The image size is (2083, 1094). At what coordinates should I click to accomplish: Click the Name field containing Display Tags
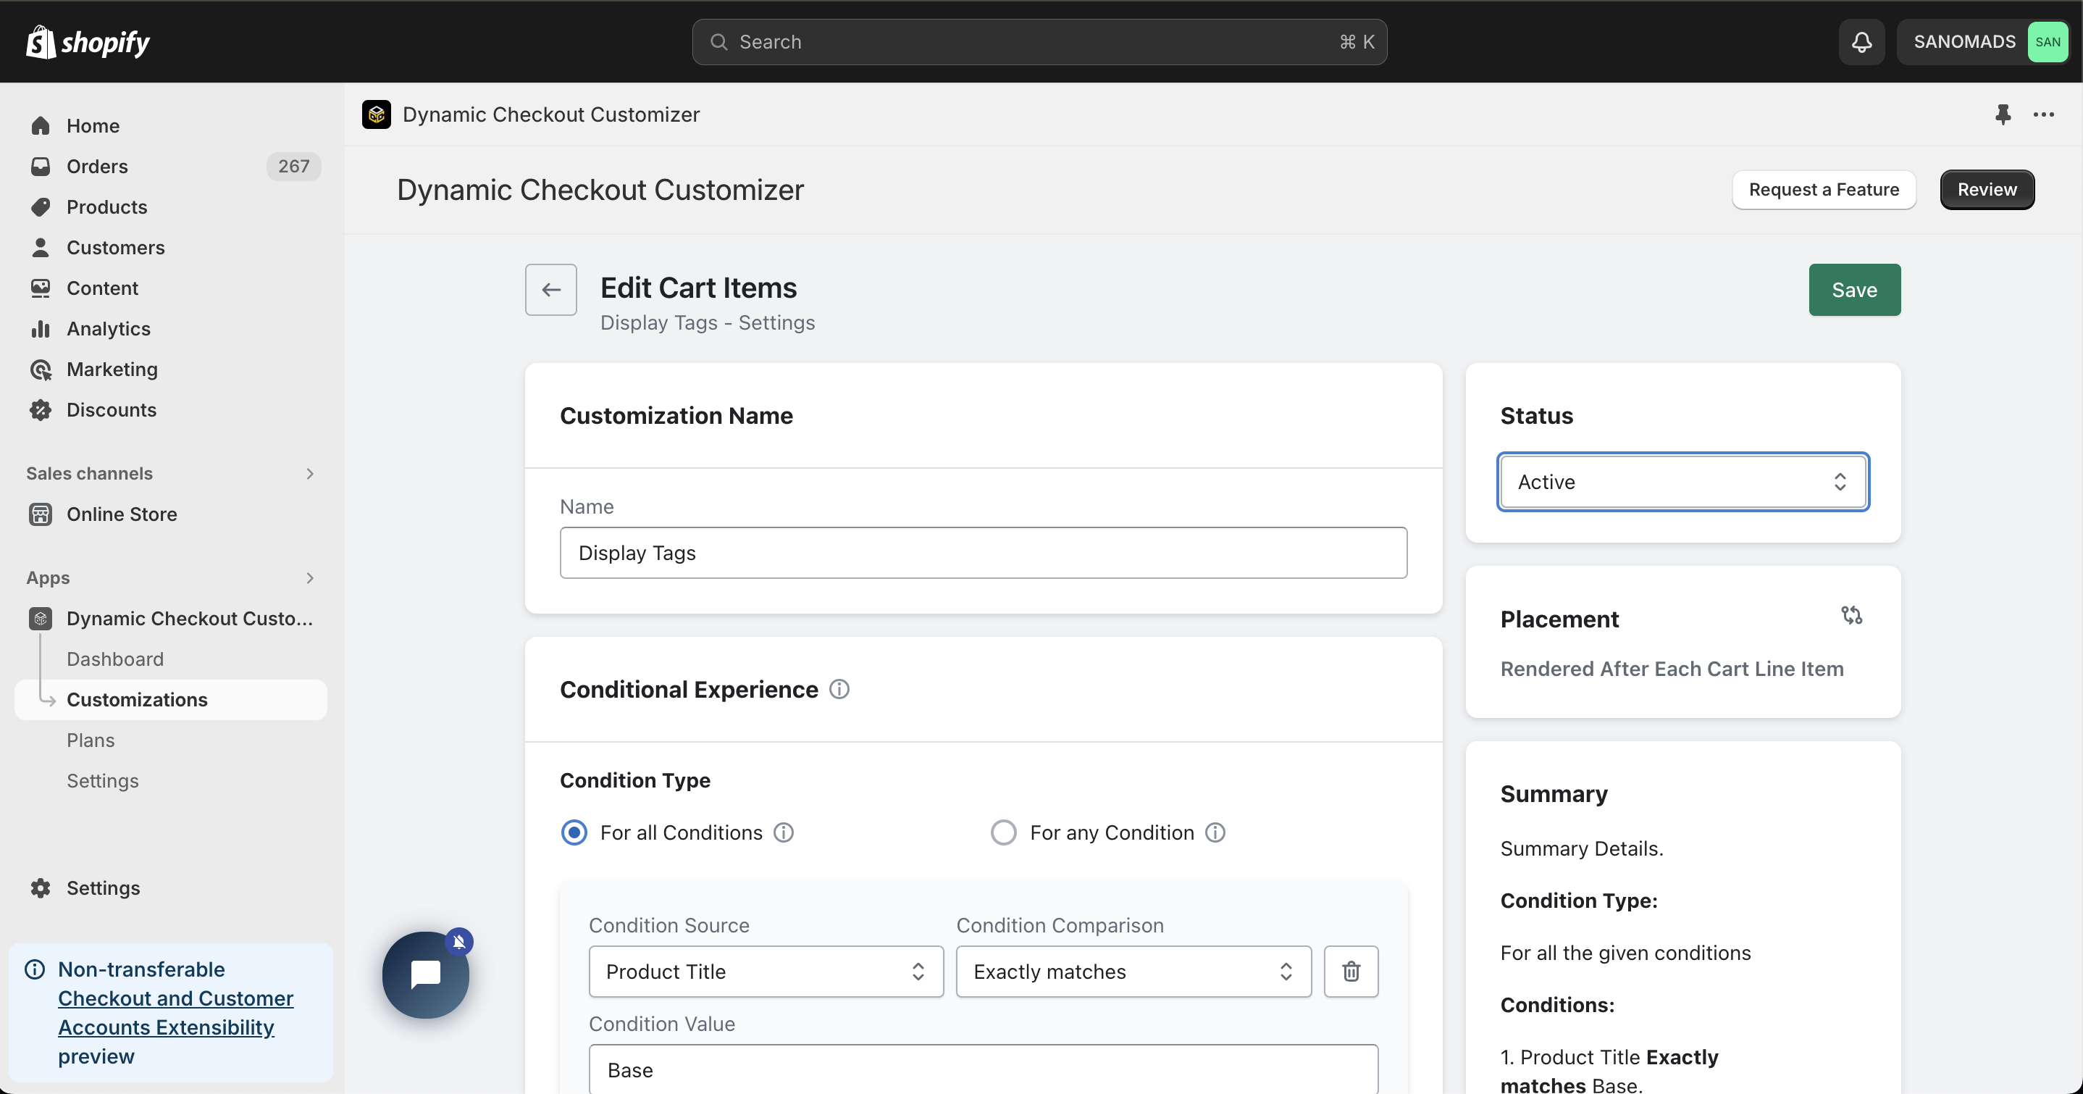pyautogui.click(x=984, y=553)
